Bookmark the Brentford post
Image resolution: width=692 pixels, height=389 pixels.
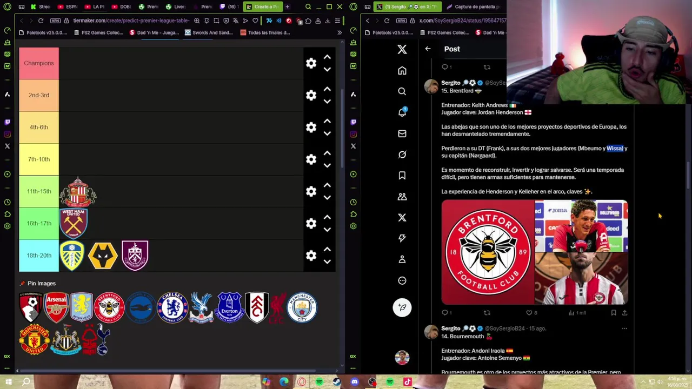pos(614,312)
